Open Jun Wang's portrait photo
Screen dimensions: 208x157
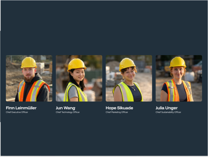[79, 78]
